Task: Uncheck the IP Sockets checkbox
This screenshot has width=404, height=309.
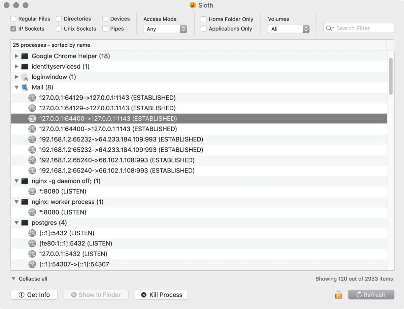Action: (x=13, y=29)
